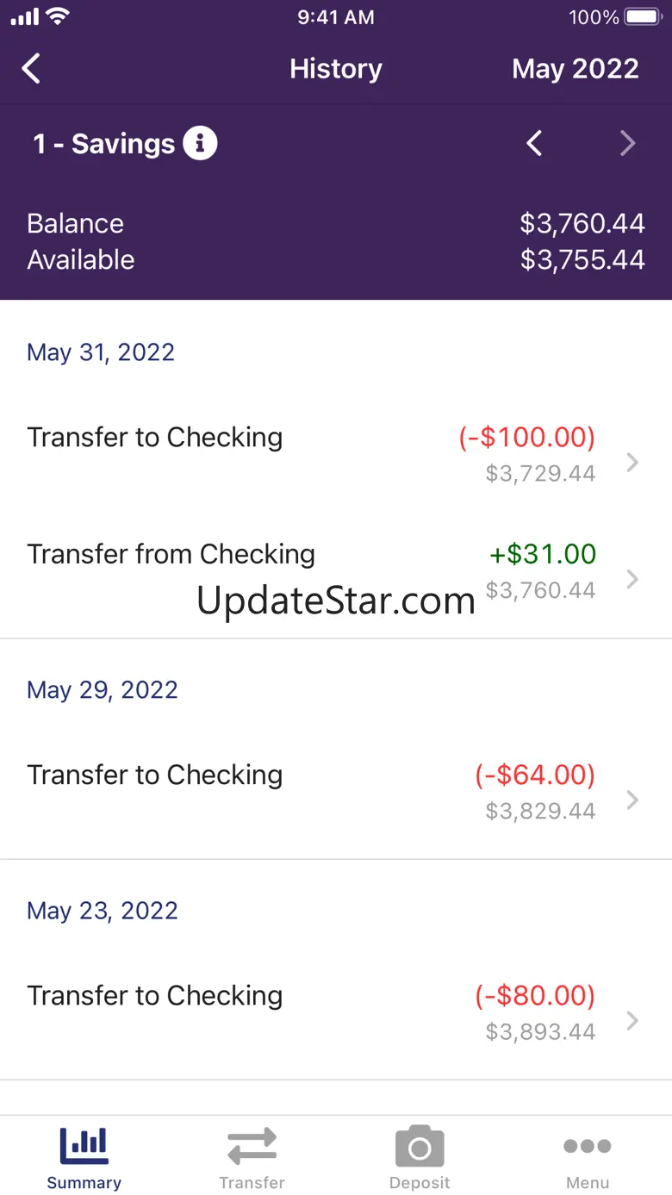The width and height of the screenshot is (672, 1195).
Task: Open the Transfer arrows tab
Action: click(x=252, y=1158)
